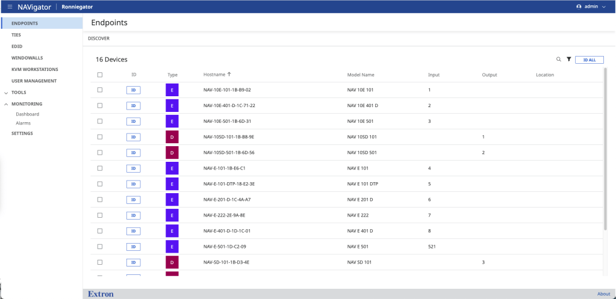Select the checkbox for NAV-10SD-501-1B-6D-56
Screen dimensions: 616x299
click(100, 153)
